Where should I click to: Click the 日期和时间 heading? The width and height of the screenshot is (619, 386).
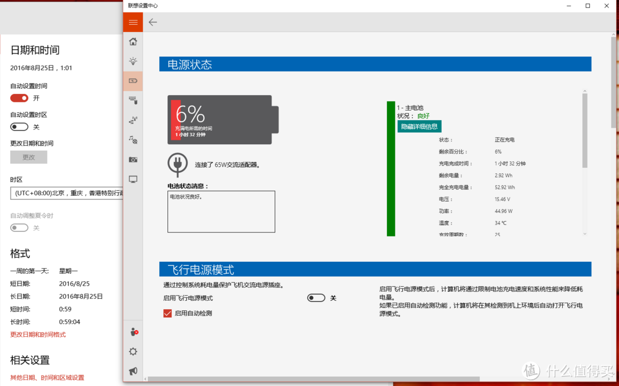coord(35,50)
